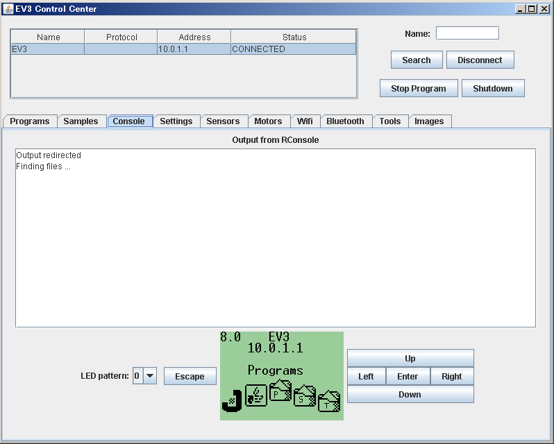Click the Search button
The width and height of the screenshot is (554, 444).
(417, 60)
